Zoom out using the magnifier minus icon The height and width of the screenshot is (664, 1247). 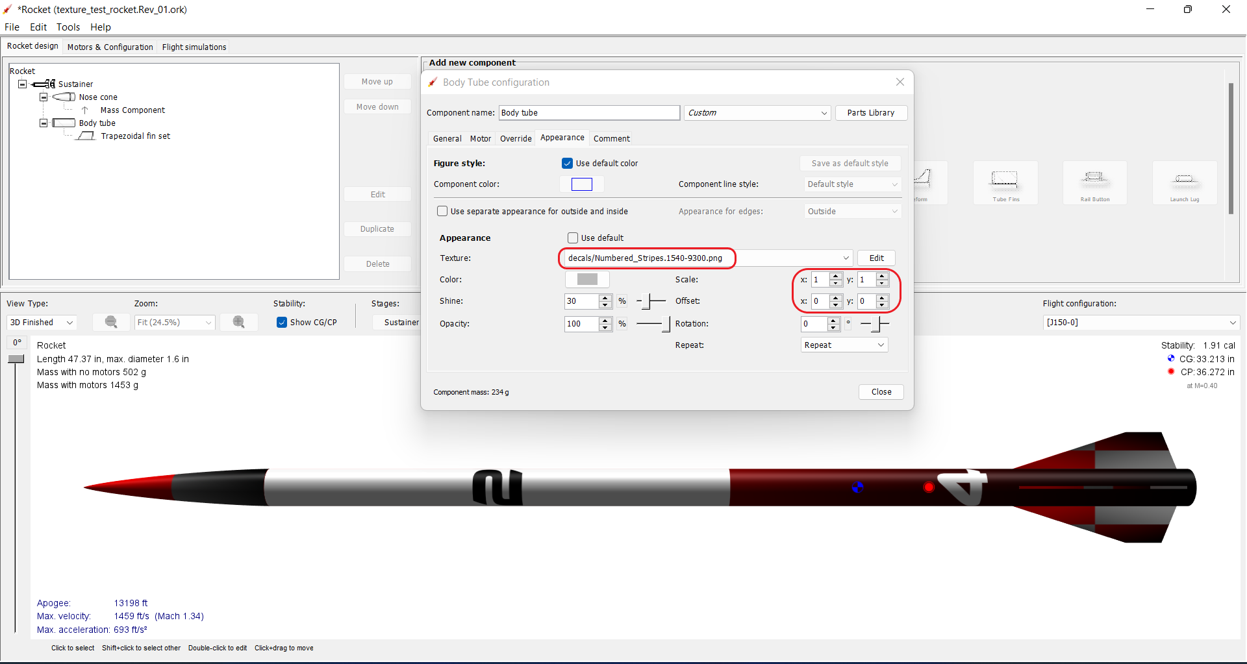(111, 322)
